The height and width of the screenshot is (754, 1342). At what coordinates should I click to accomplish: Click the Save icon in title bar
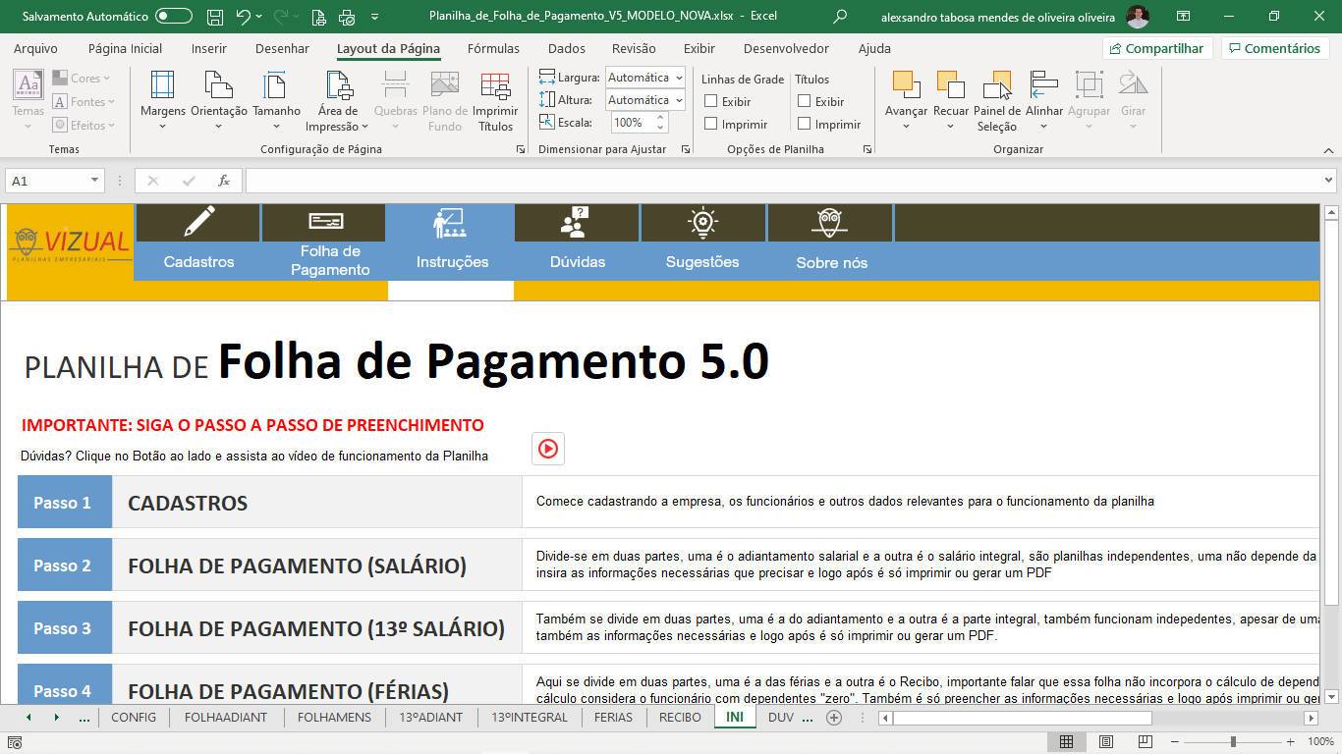tap(215, 17)
